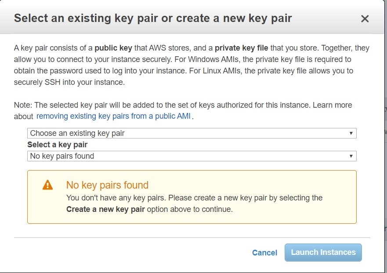Click the bold Create a new key pair text

tap(105, 209)
